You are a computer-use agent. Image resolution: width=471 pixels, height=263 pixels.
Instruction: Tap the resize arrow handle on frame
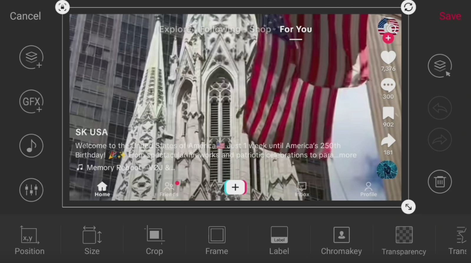(x=409, y=207)
